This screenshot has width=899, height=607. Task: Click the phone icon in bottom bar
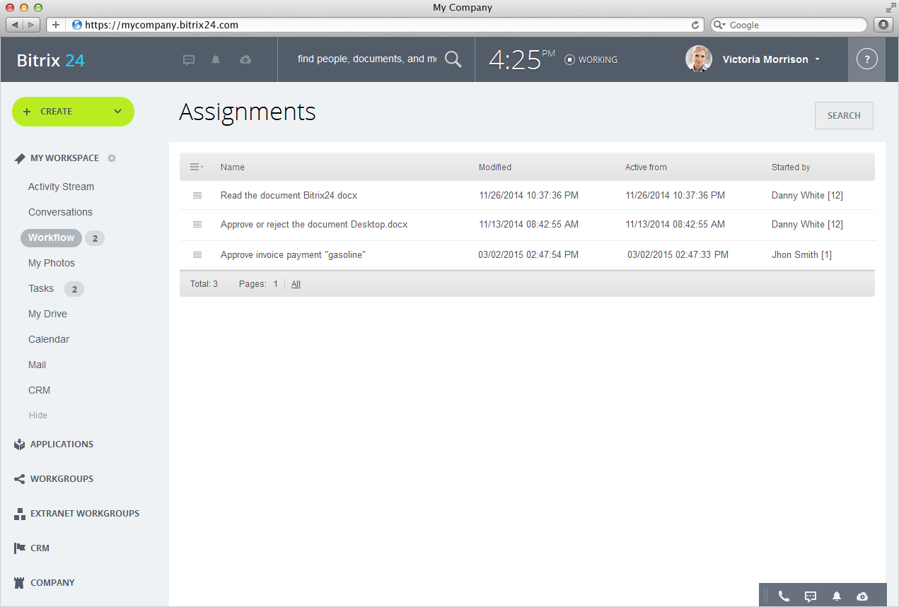pos(784,596)
